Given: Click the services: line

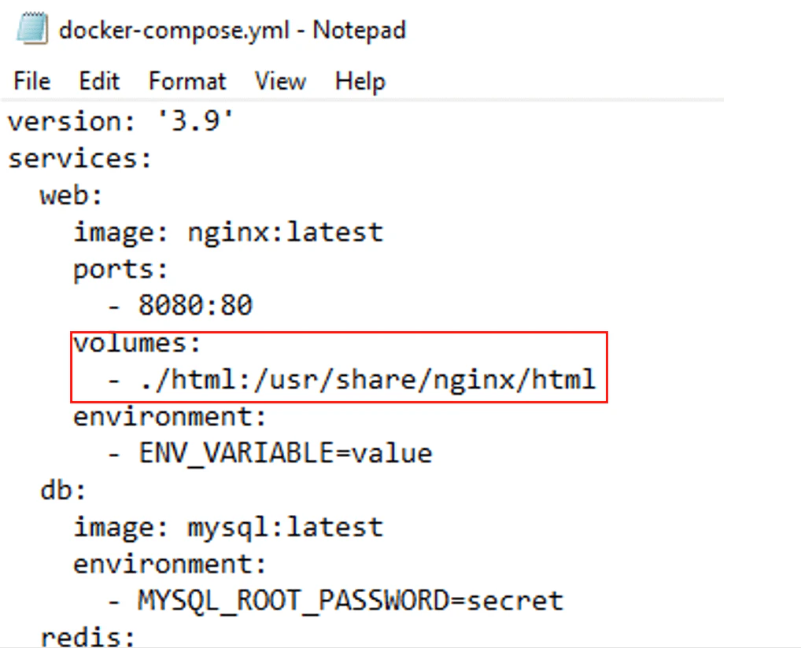Looking at the screenshot, I should pyautogui.click(x=79, y=157).
